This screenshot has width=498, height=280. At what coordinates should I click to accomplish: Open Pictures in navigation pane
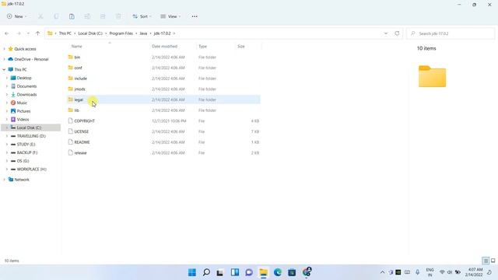[23, 111]
